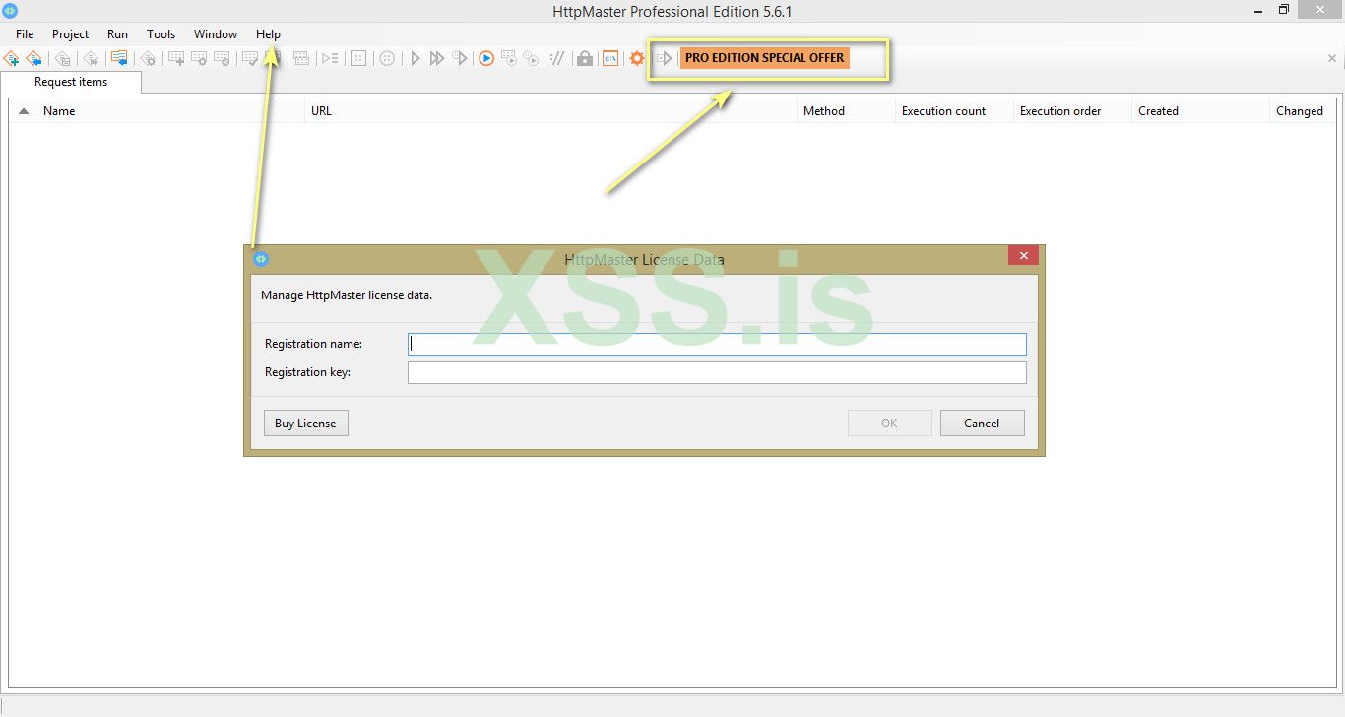Click the grid layout toolbar icon
The width and height of the screenshot is (1345, 717).
click(301, 58)
